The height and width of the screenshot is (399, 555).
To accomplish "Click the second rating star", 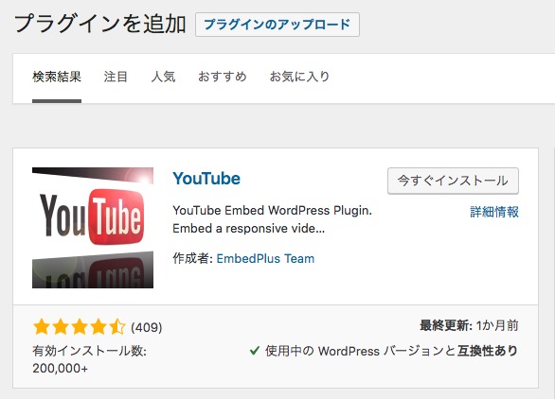I will pyautogui.click(x=61, y=327).
